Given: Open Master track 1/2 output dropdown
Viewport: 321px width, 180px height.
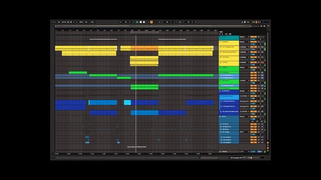Looking at the screenshot, I should [244, 151].
